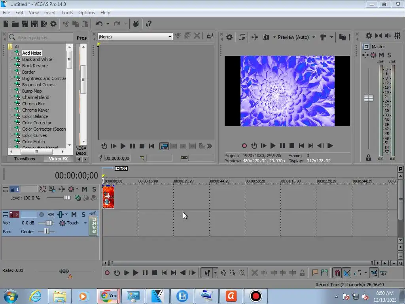
Task: Arm audio track 2 for record
Action: (41, 215)
